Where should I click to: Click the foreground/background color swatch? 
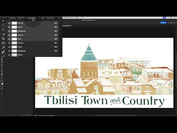coord(2,83)
